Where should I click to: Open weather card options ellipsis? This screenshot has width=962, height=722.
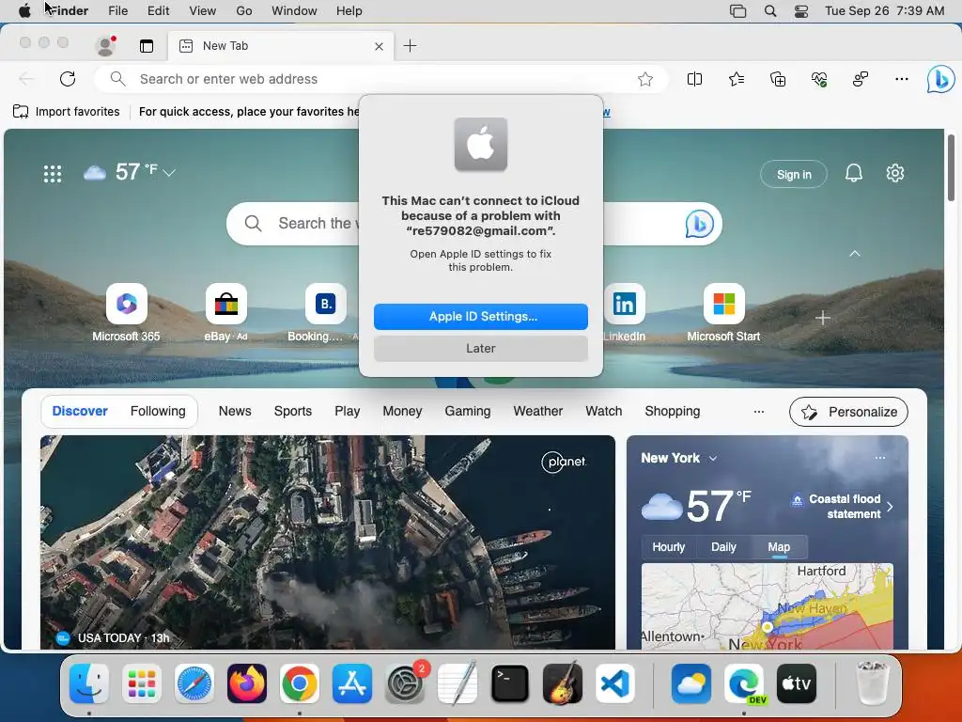pyautogui.click(x=879, y=458)
